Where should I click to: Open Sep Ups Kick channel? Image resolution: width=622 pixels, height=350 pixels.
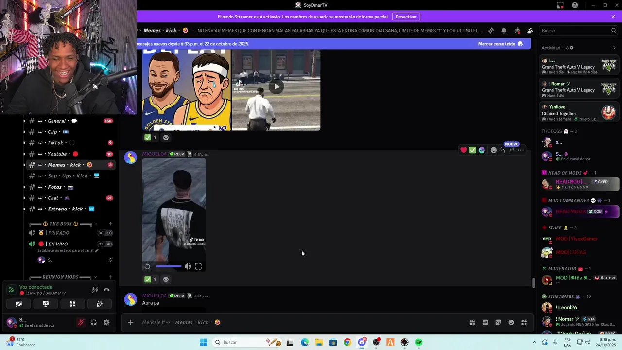coord(71,176)
